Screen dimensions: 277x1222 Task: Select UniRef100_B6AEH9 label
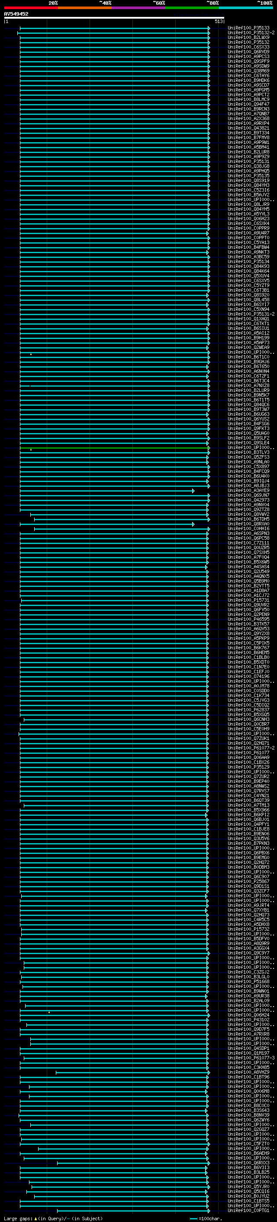248,1154
